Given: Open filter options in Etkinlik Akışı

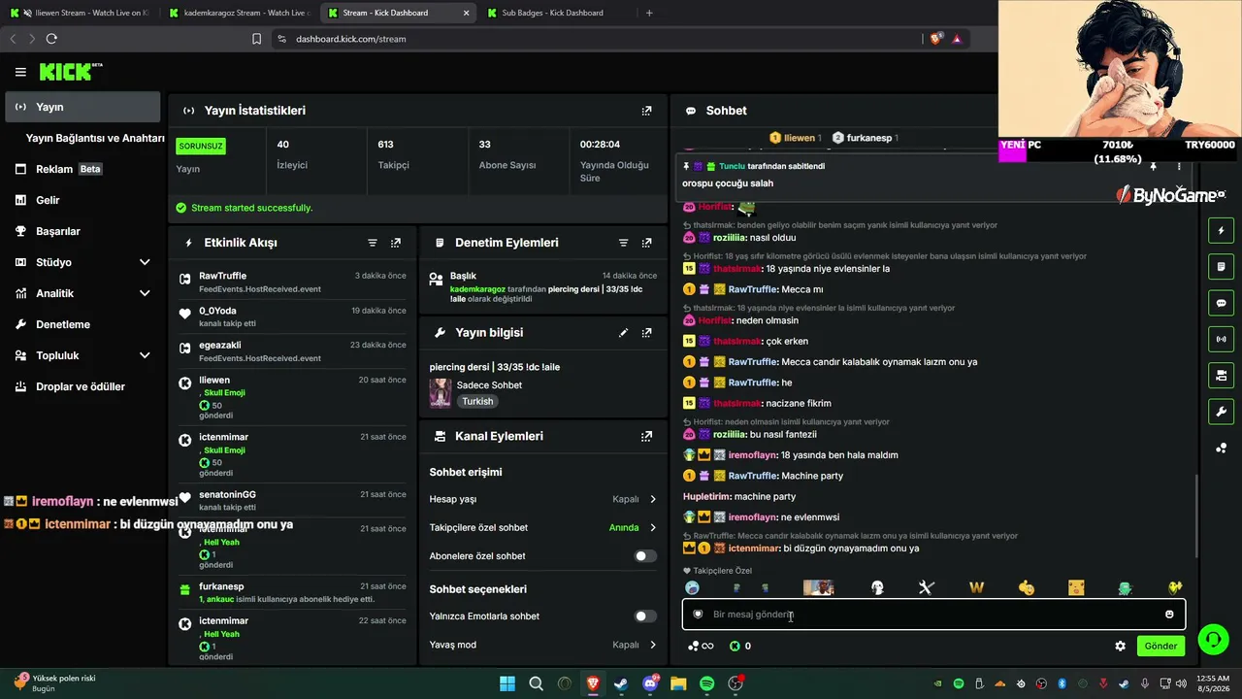Looking at the screenshot, I should pyautogui.click(x=373, y=243).
